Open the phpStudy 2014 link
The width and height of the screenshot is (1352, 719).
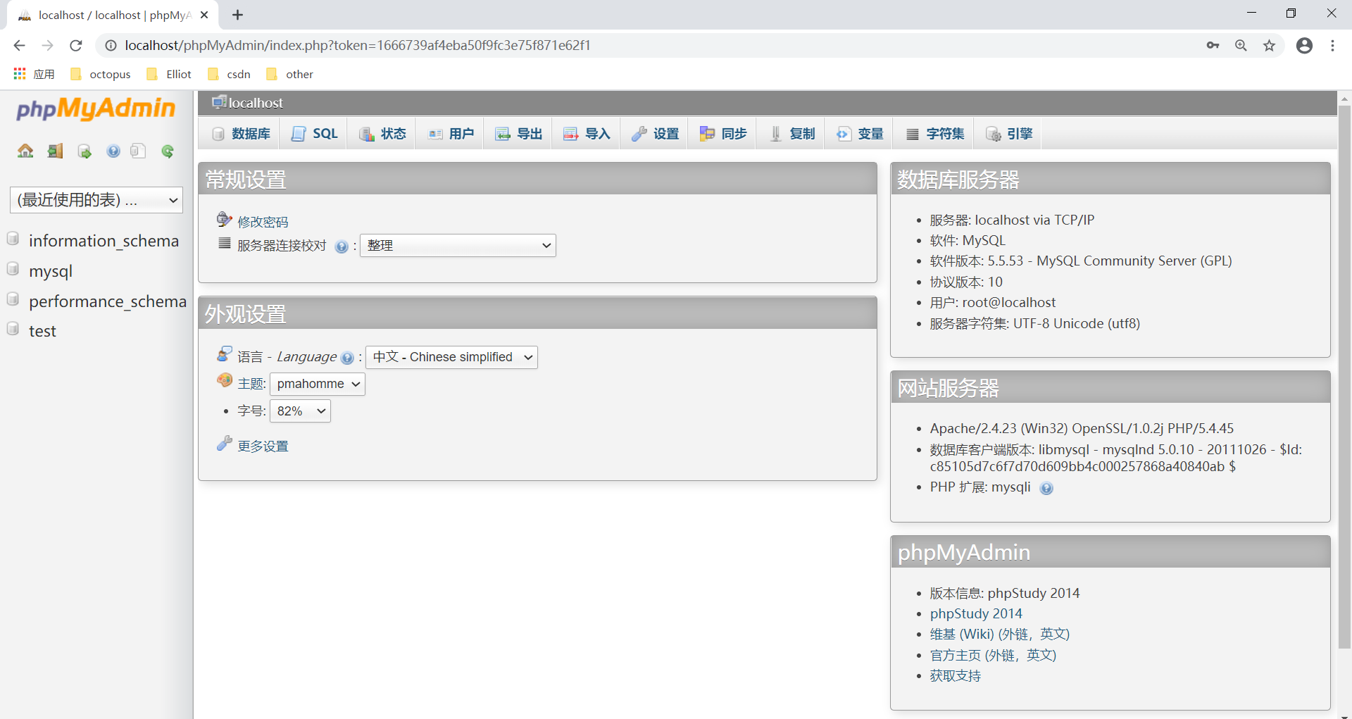point(976,613)
